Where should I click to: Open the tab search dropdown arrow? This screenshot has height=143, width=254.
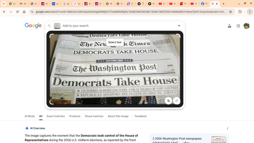pyautogui.click(x=4, y=4)
